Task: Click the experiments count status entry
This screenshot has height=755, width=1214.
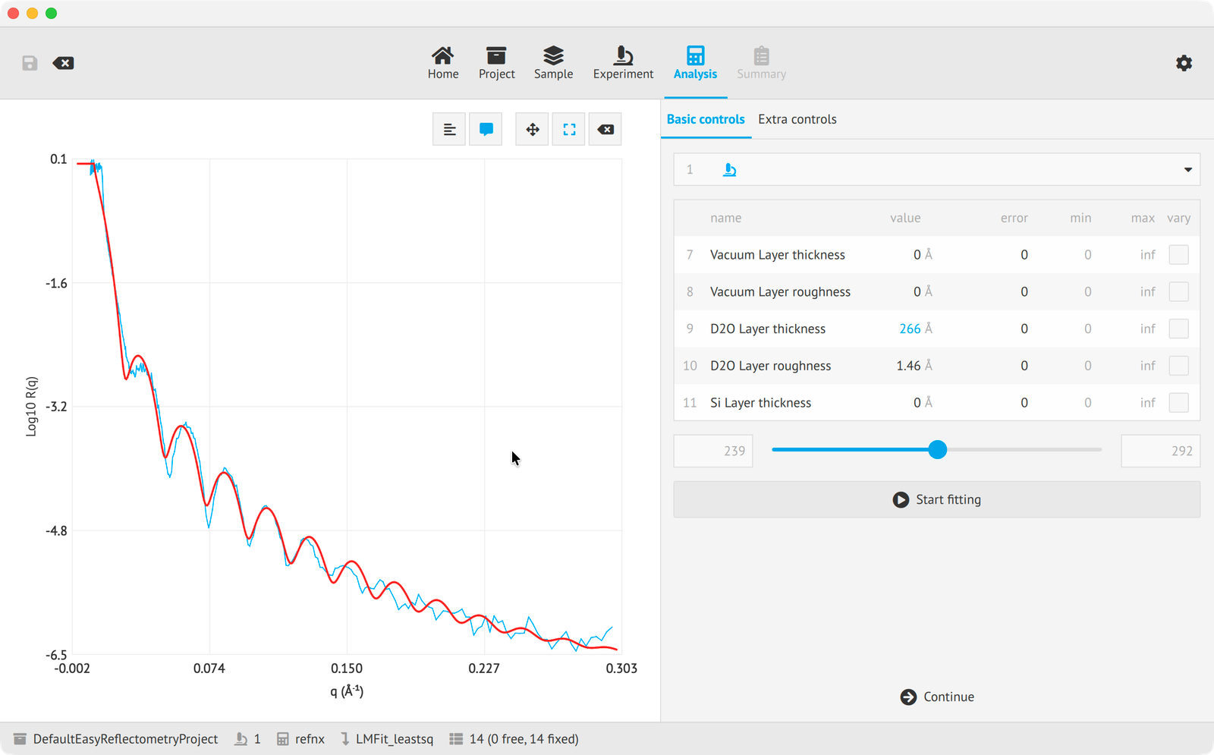Action: [247, 739]
